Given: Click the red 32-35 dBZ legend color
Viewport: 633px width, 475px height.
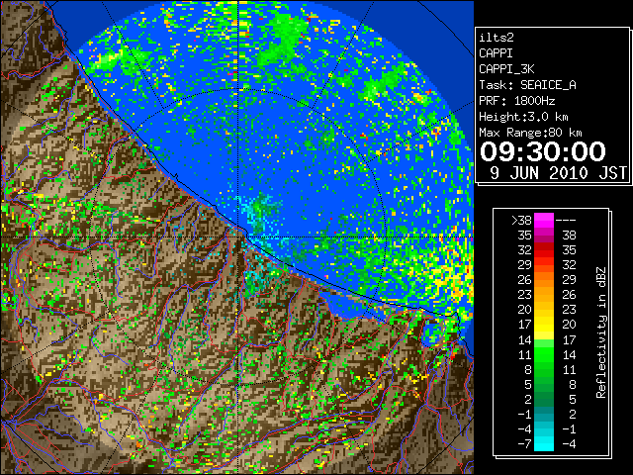Looking at the screenshot, I should [x=544, y=250].
